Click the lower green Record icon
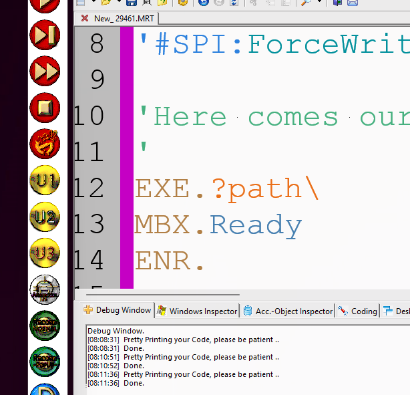Image resolution: width=410 pixels, height=395 pixels. point(45,362)
